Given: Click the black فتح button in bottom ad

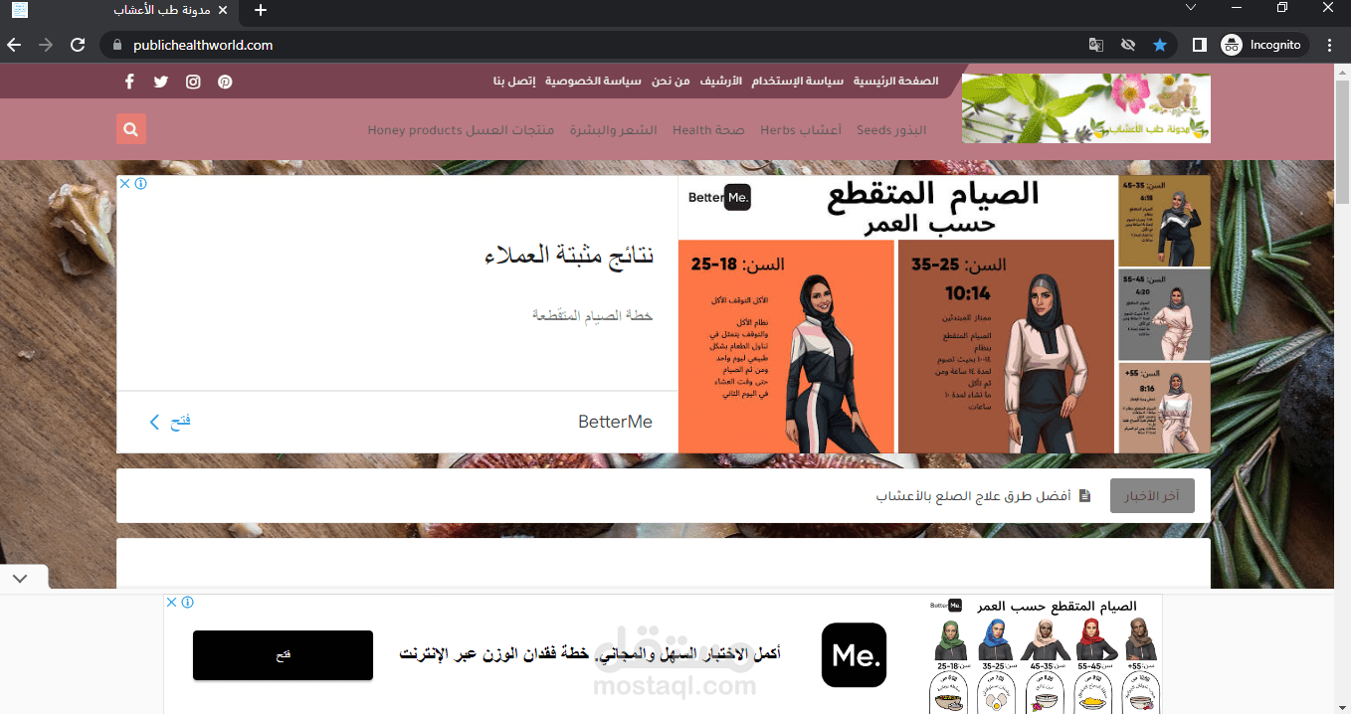Looking at the screenshot, I should pos(283,655).
